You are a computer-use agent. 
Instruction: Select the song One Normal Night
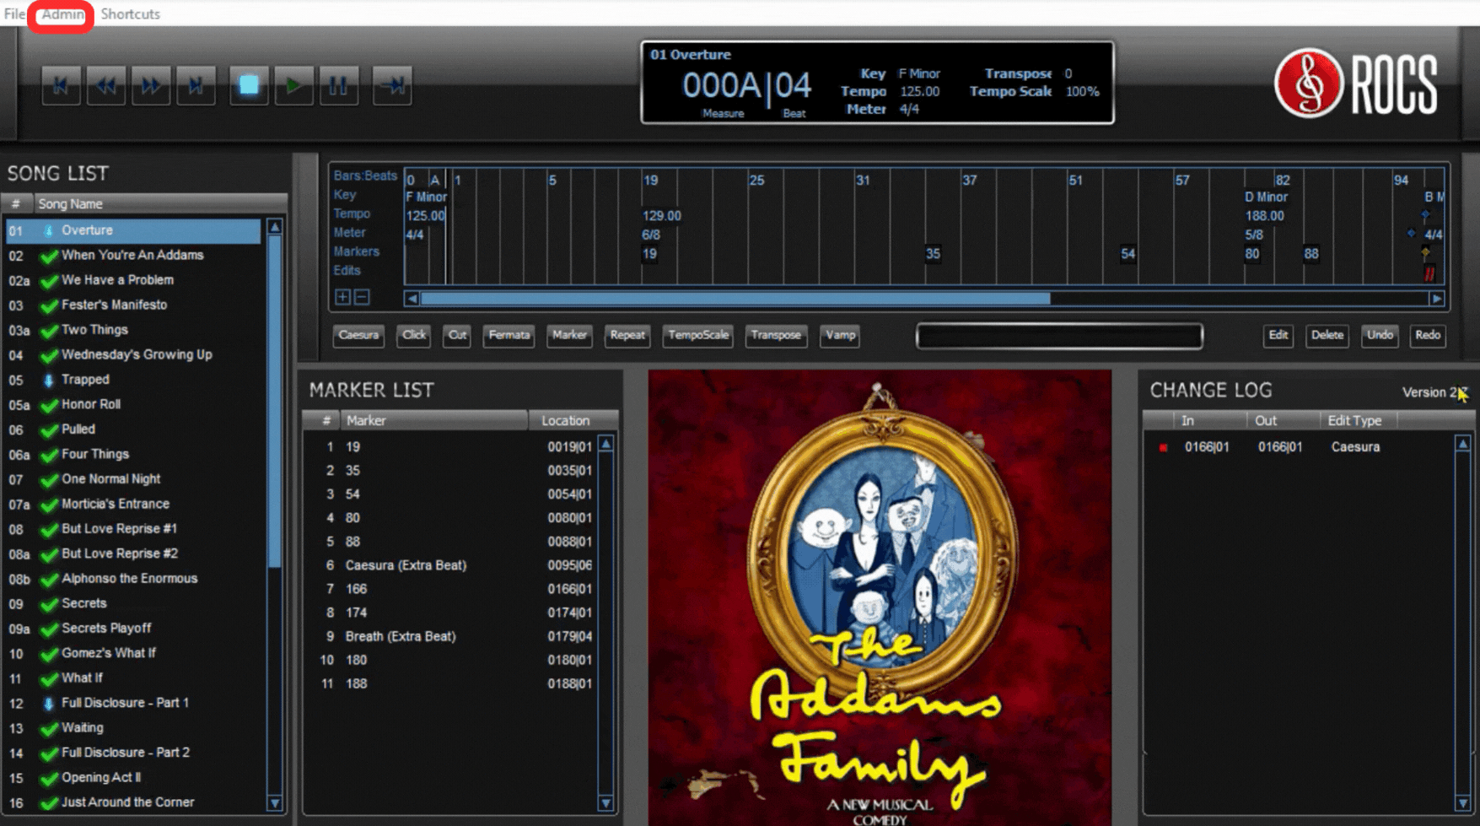133,479
